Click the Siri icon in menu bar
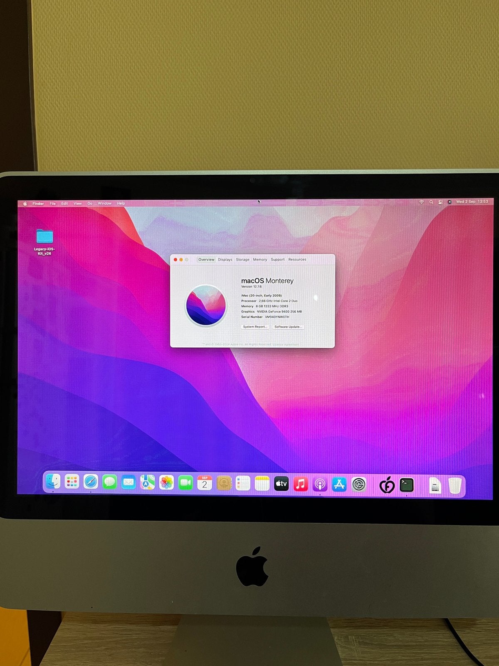499x666 pixels. 450,202
